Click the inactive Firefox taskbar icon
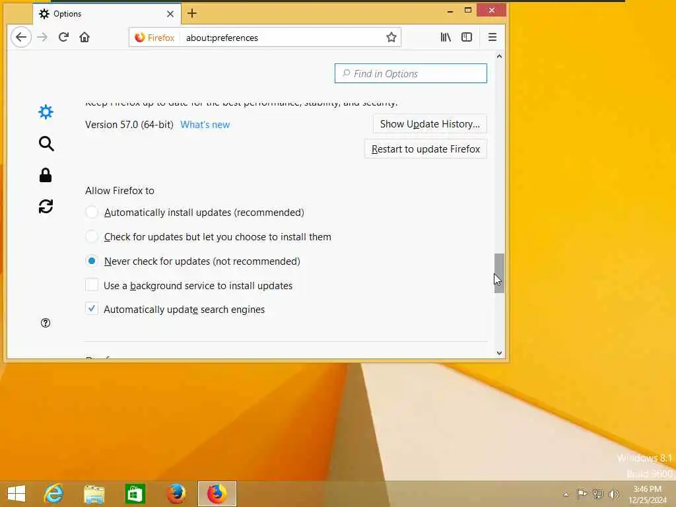 coord(176,494)
